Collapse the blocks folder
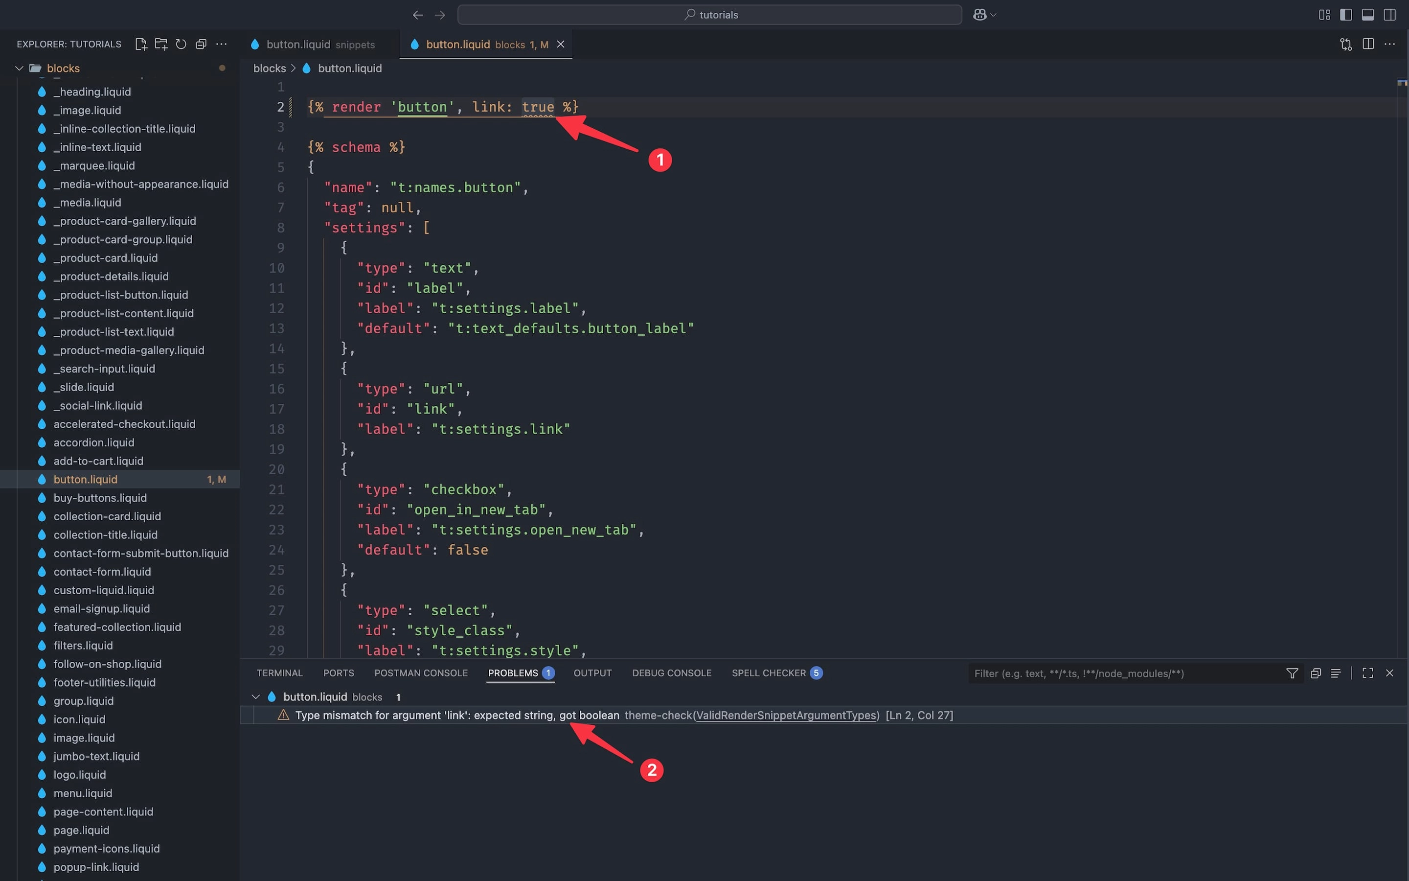This screenshot has height=881, width=1409. (19, 68)
